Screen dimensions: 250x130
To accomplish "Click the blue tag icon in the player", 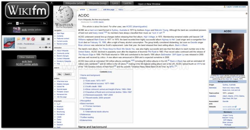I will pyautogui.click(x=23, y=39).
